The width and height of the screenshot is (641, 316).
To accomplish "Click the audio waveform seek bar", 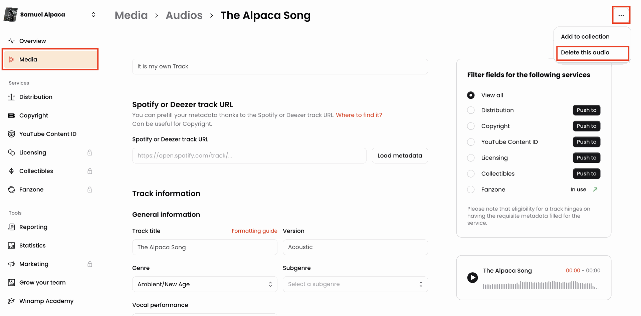I will coord(541,285).
